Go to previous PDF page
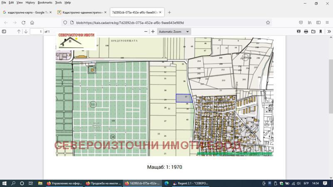The width and height of the screenshot is (333, 187). pyautogui.click(x=19, y=32)
